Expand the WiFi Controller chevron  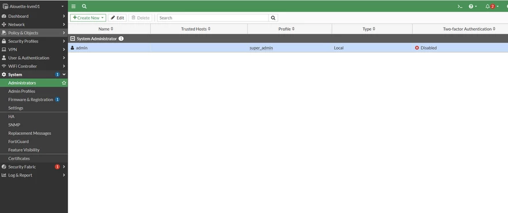click(64, 66)
